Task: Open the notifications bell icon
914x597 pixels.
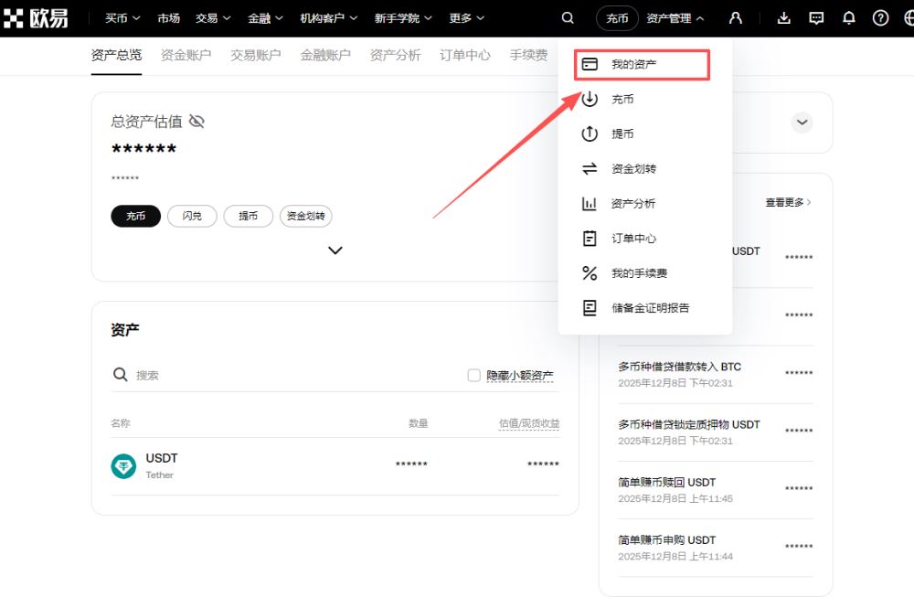Action: [849, 17]
